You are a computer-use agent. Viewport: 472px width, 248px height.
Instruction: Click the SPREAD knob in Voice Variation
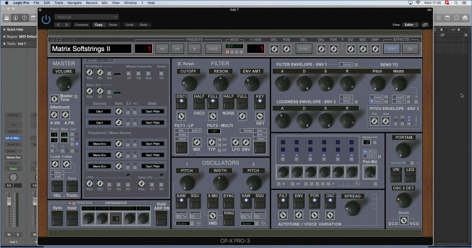tap(352, 207)
